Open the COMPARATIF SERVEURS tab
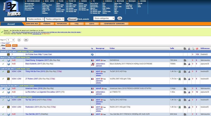The image size is (211, 116). [113, 24]
